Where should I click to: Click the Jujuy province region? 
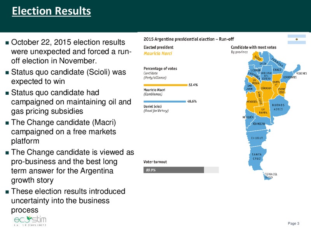tap(257, 57)
